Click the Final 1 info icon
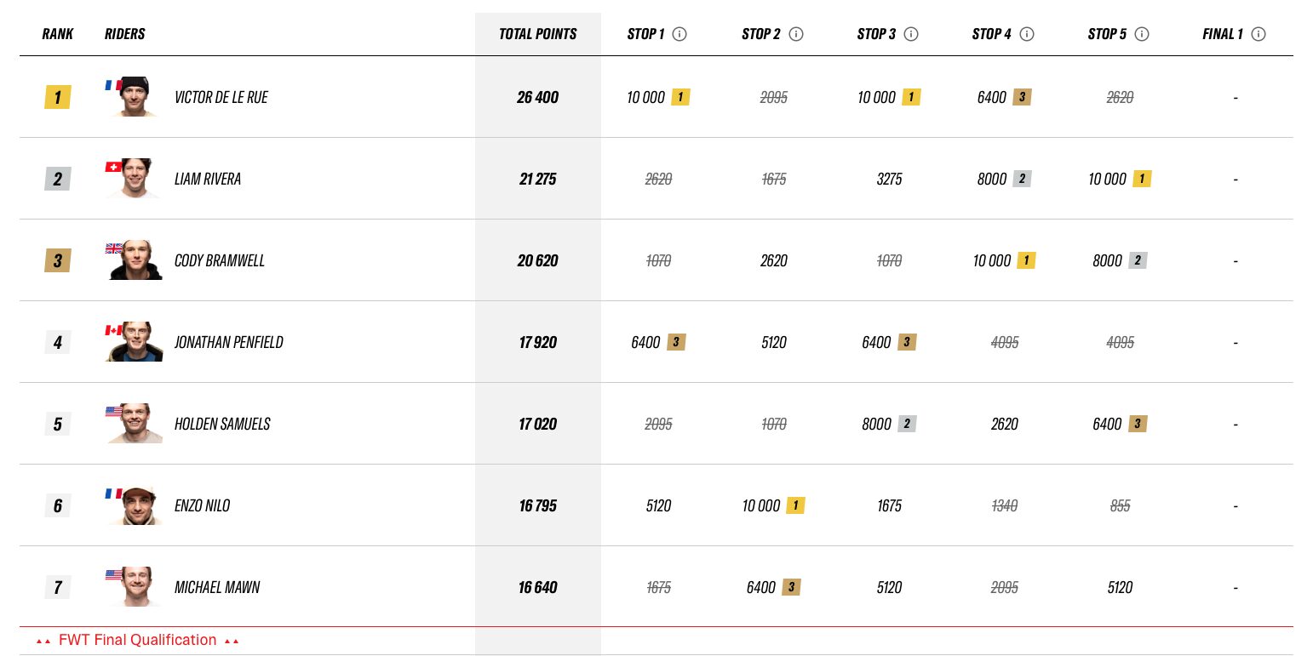The image size is (1313, 656). click(1259, 34)
